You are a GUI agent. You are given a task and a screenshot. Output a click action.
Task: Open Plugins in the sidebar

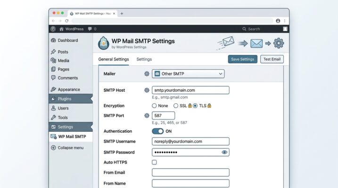pyautogui.click(x=71, y=99)
